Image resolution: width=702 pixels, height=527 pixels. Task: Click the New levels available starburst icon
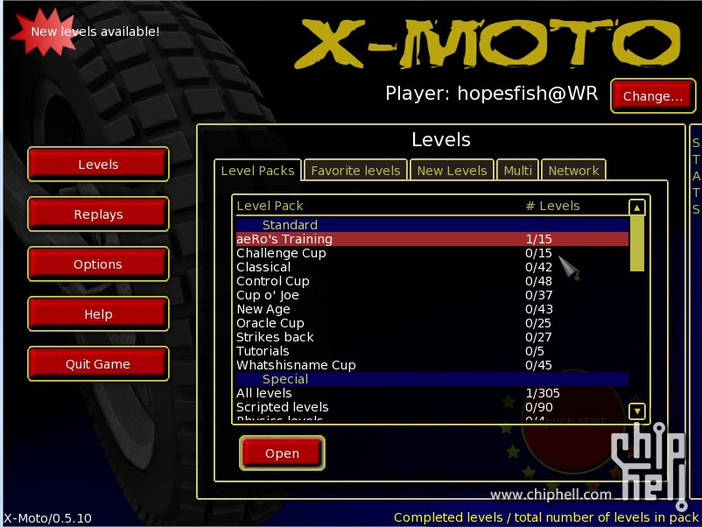click(43, 32)
